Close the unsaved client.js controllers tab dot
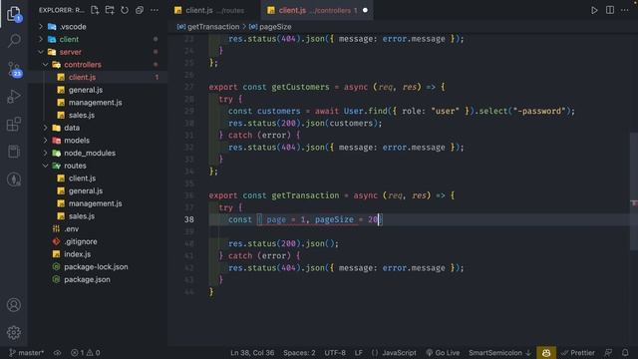This screenshot has height=359, width=638. click(365, 10)
